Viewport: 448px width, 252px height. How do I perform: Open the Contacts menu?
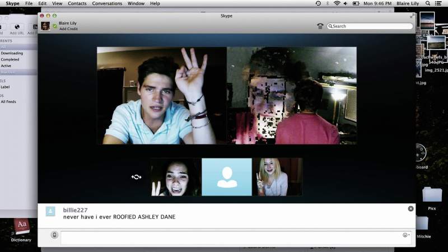tap(77, 3)
